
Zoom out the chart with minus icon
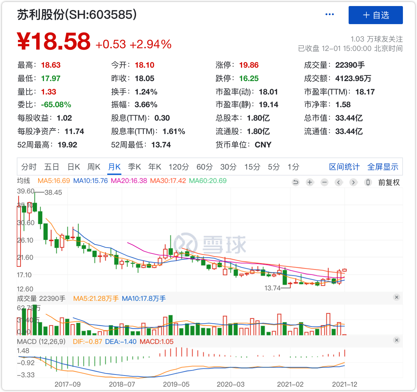point(324,182)
